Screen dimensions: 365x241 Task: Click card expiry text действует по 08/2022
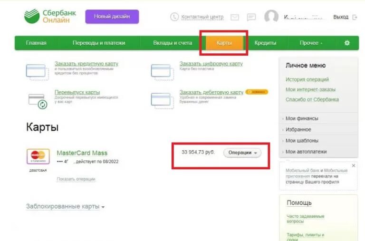click(97, 162)
